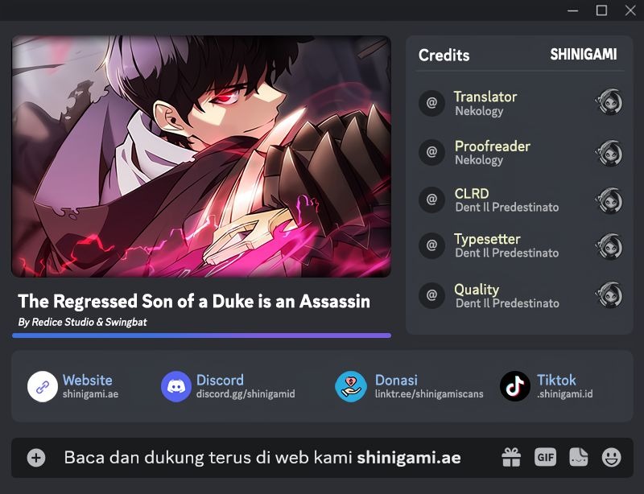Open the shinigami.ae website link
The width and height of the screenshot is (644, 494).
pyautogui.click(x=90, y=393)
